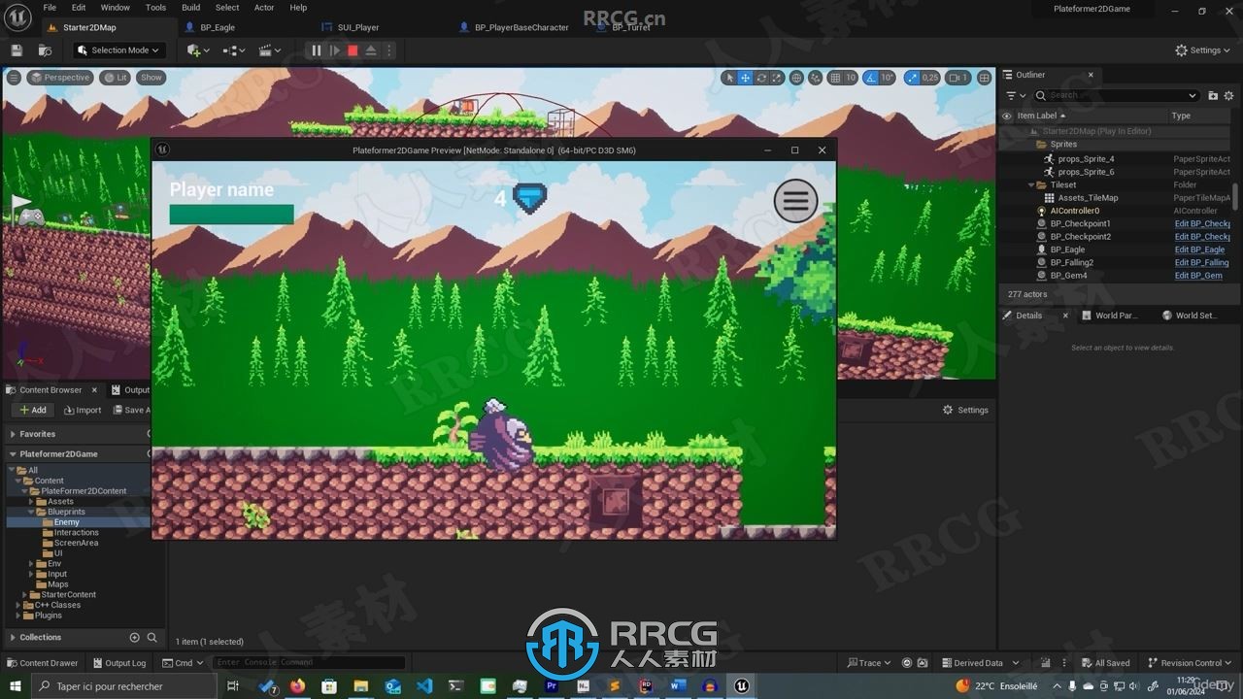Open the play options three-dot menu
The width and height of the screenshot is (1243, 699).
coord(389,50)
